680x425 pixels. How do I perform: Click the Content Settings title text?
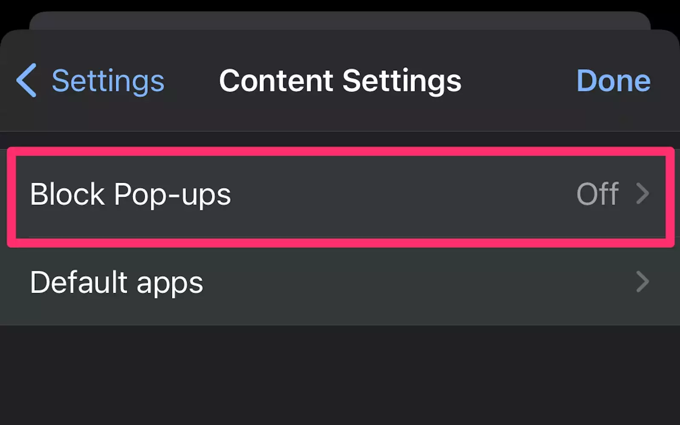click(x=340, y=81)
